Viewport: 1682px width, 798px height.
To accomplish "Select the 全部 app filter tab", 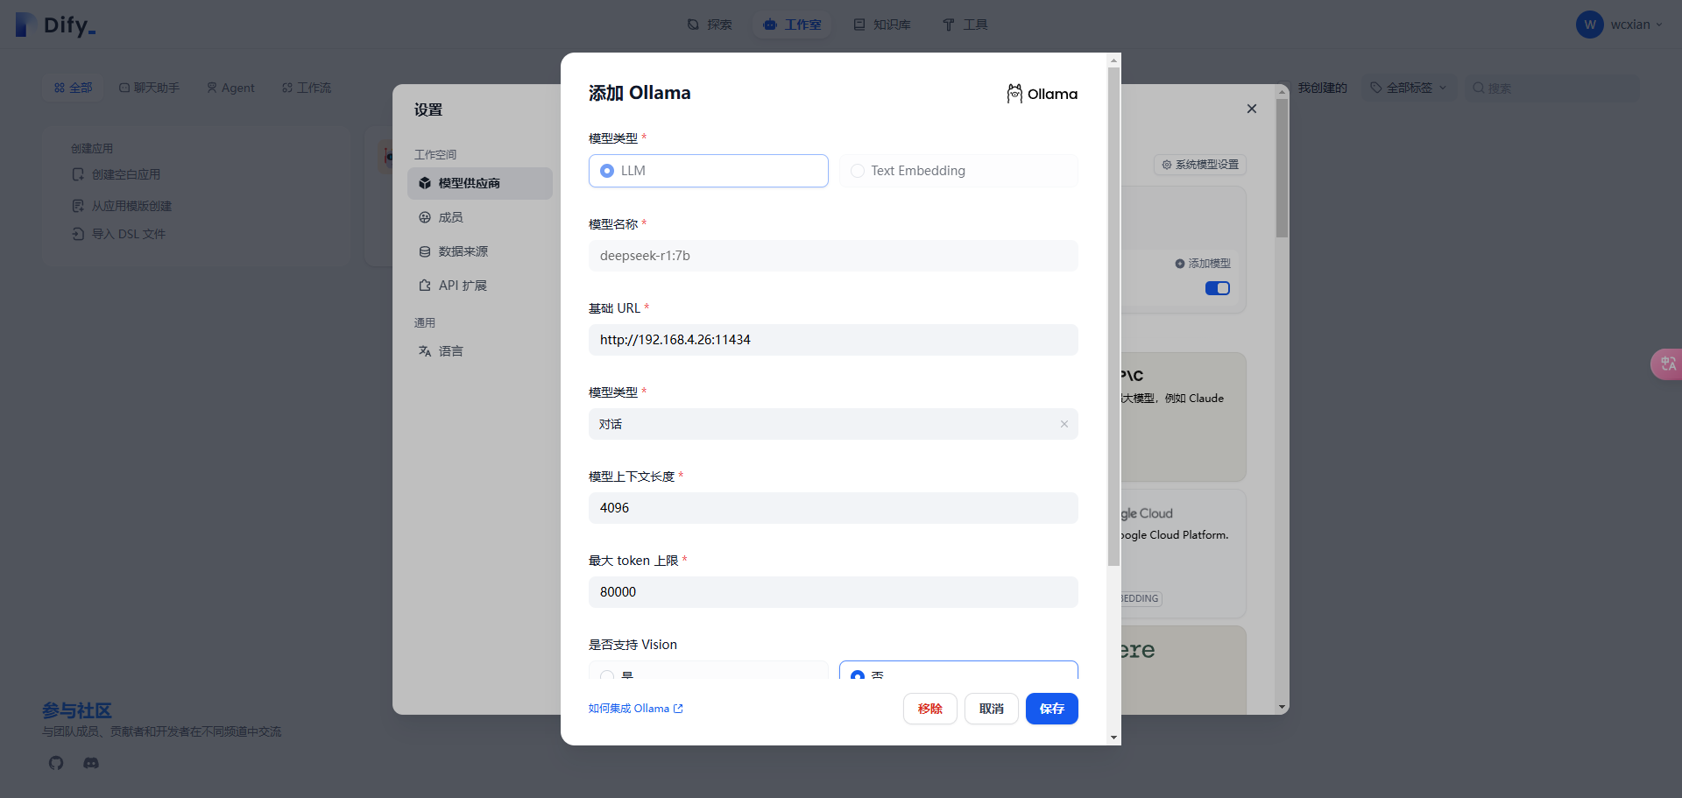I will pos(73,88).
